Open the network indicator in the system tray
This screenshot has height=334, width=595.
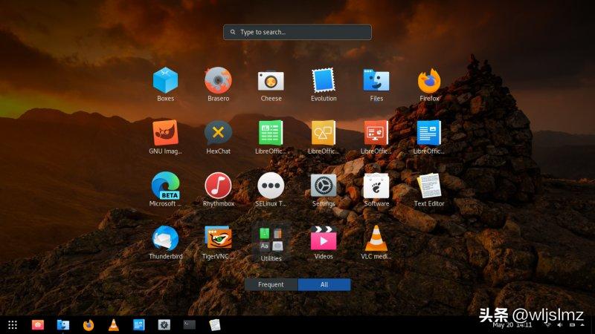coord(548,325)
